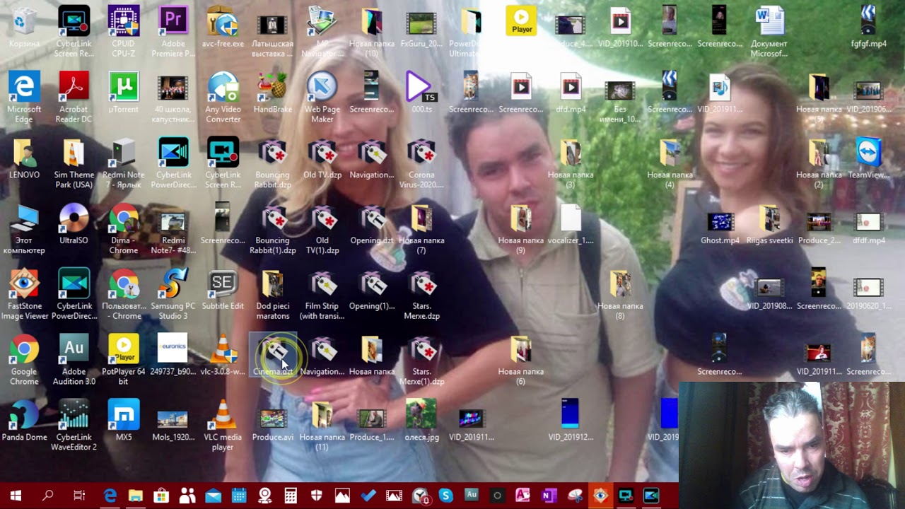This screenshot has height=509, width=905.
Task: Launch FastStone Image Viewer shortcut
Action: tap(24, 293)
